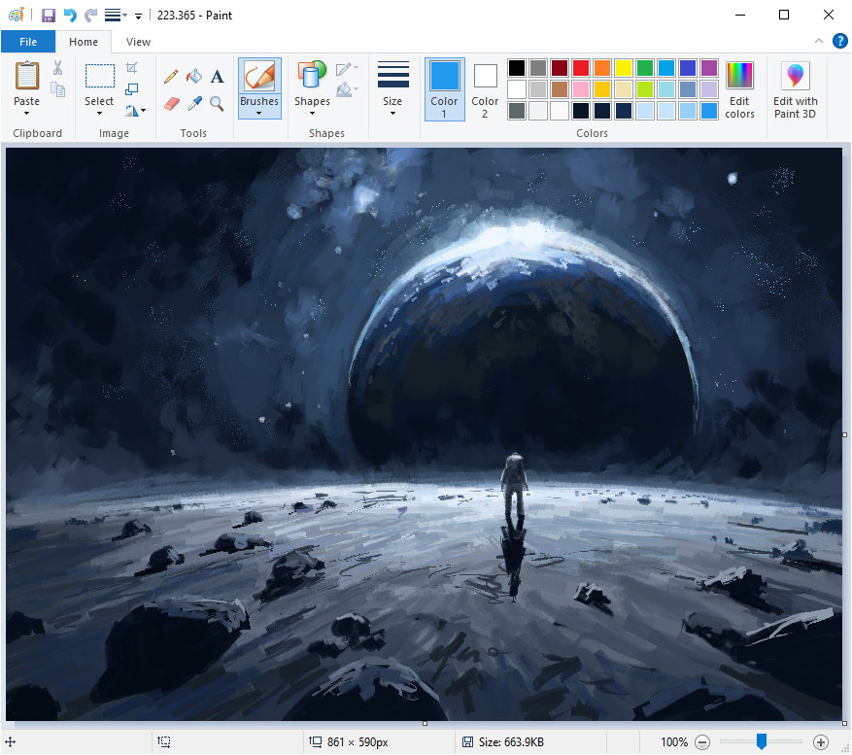The height and width of the screenshot is (755, 852).
Task: Switch to the View tab
Action: pos(138,42)
